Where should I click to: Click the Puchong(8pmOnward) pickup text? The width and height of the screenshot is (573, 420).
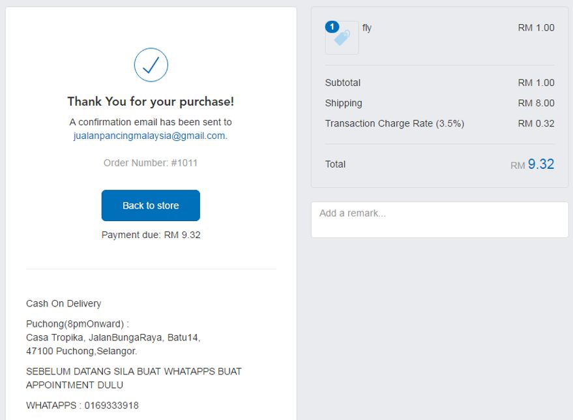point(78,324)
